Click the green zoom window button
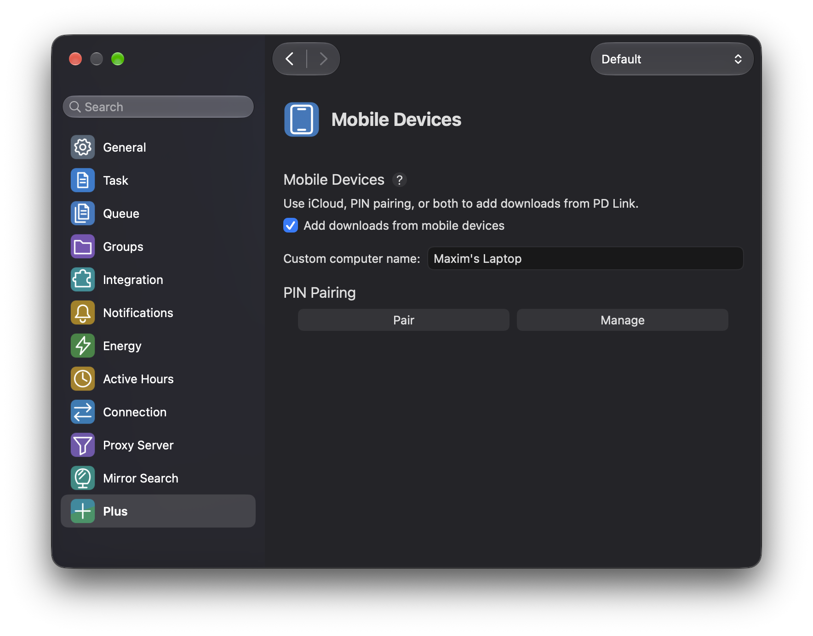Image resolution: width=813 pixels, height=636 pixels. click(118, 59)
